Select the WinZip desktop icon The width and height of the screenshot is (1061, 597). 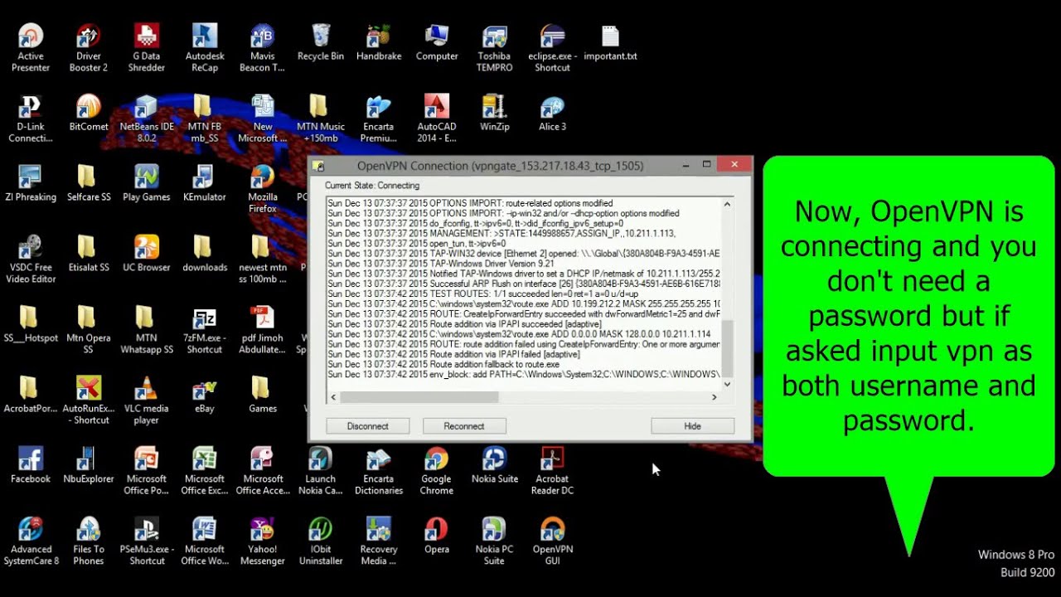click(x=495, y=113)
